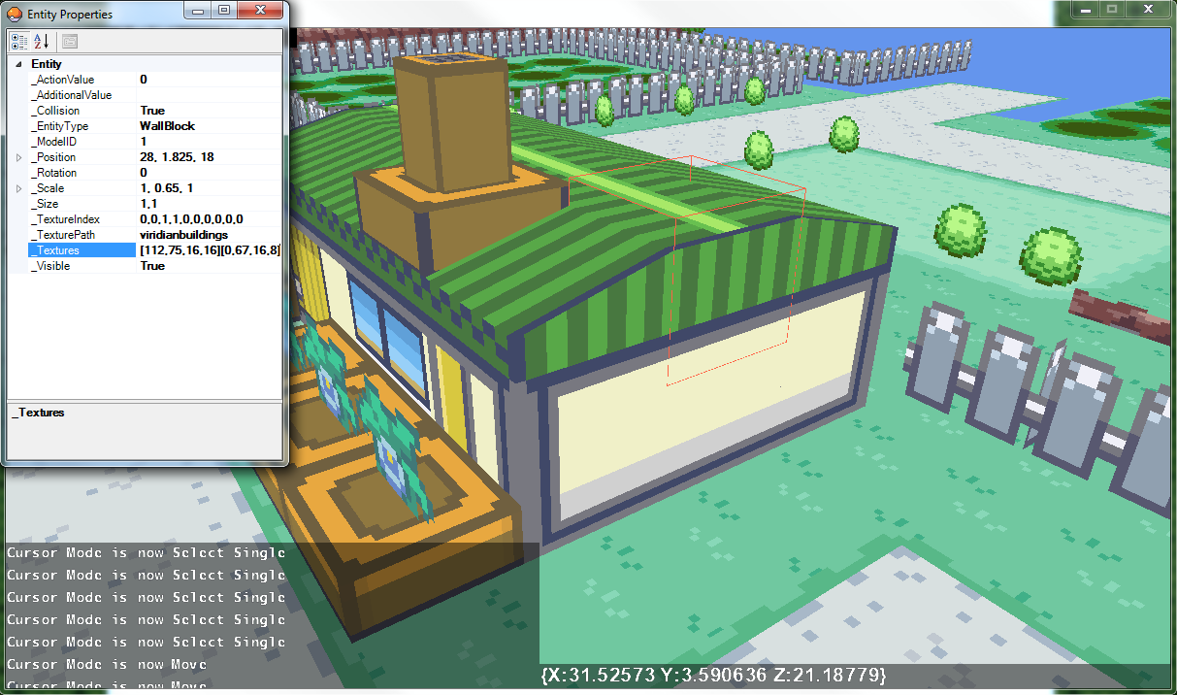Click the _Visible property row label
Screen dimensions: 1177x695
pyautogui.click(x=51, y=266)
